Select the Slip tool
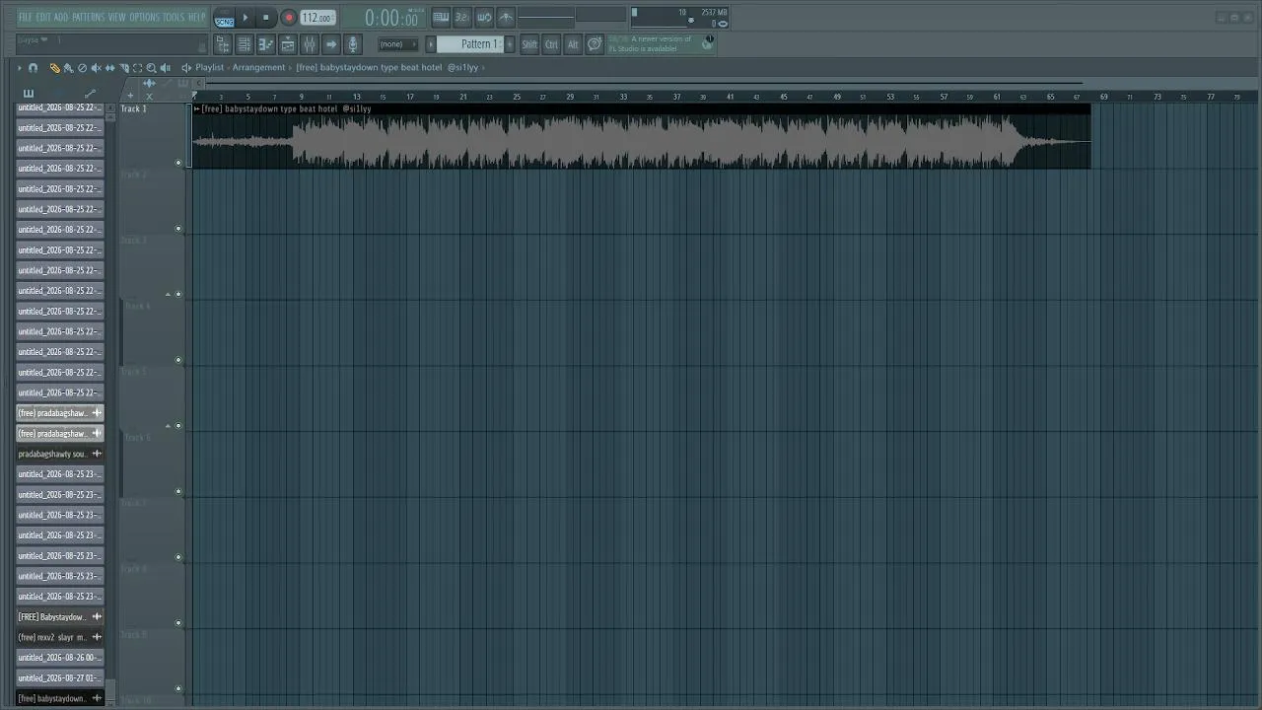The width and height of the screenshot is (1262, 710). (109, 68)
